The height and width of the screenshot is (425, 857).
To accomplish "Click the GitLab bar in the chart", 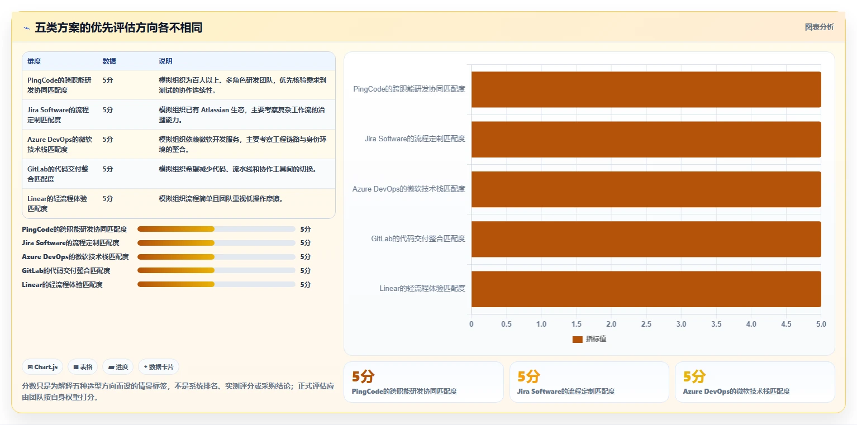I will (646, 239).
